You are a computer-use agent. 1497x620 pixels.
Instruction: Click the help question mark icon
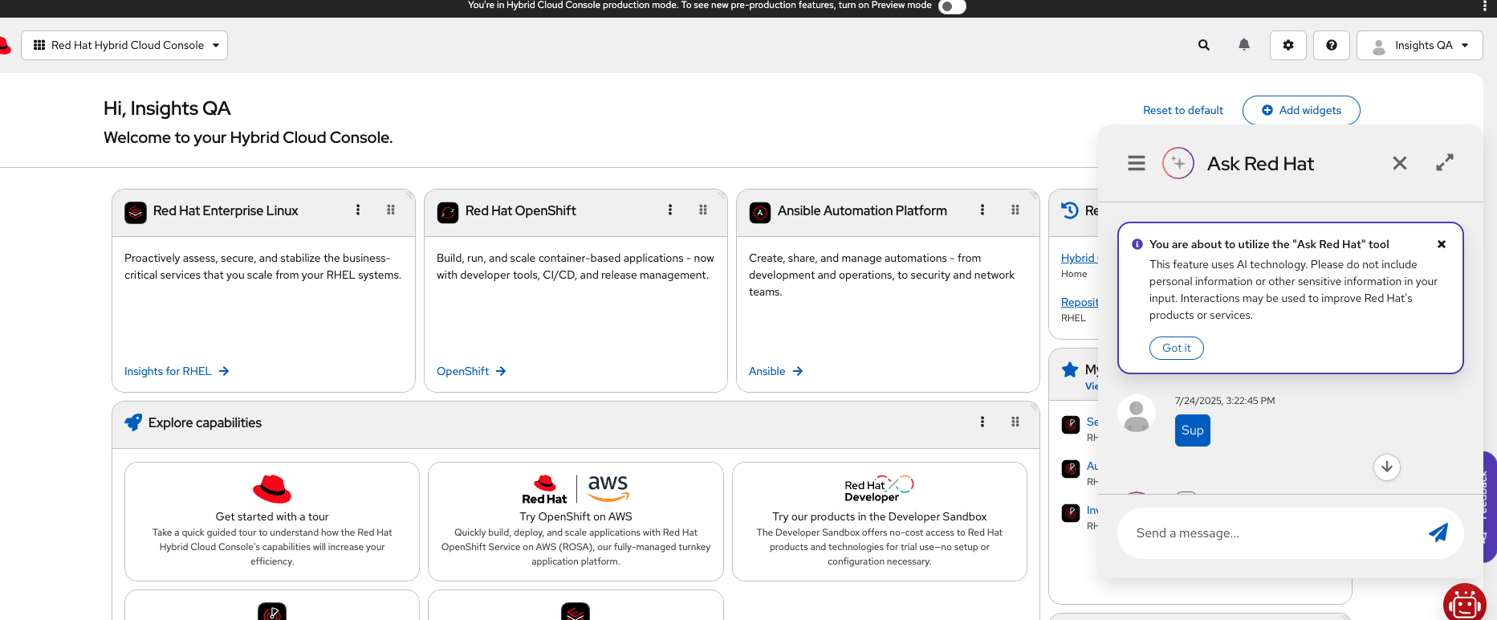coord(1331,46)
